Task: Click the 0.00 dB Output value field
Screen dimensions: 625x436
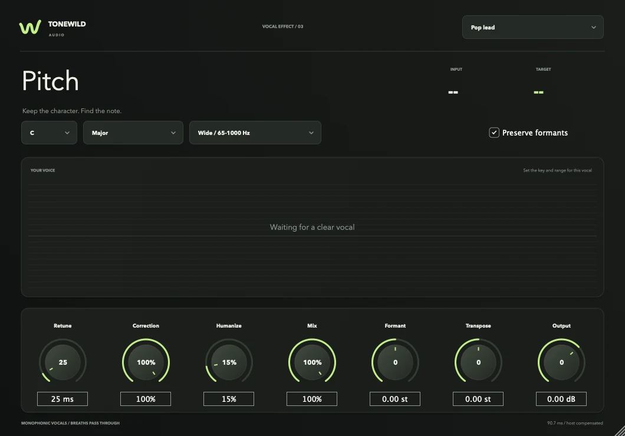Action: point(561,399)
